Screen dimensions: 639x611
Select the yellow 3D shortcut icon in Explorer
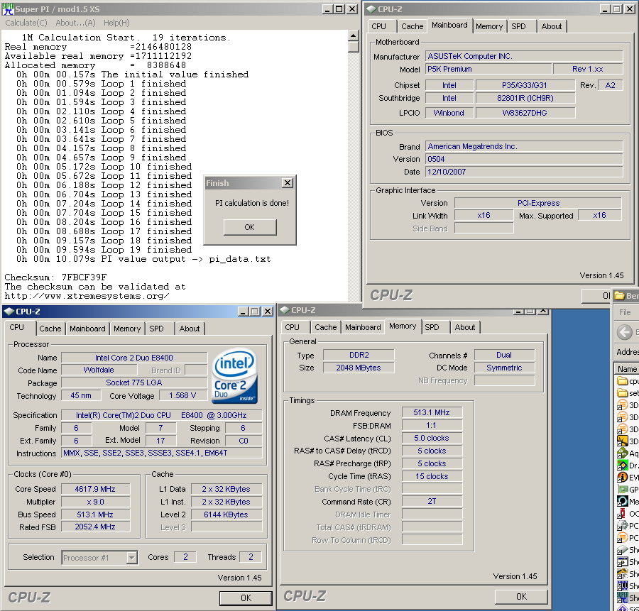click(x=622, y=441)
